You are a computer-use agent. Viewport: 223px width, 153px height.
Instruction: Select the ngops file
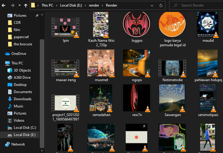coord(137,66)
